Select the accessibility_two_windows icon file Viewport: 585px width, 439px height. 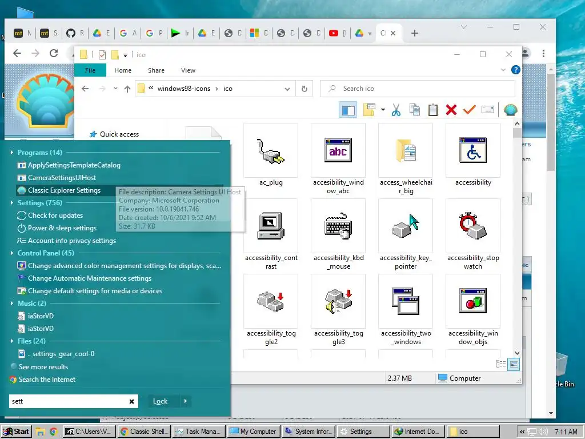click(406, 310)
